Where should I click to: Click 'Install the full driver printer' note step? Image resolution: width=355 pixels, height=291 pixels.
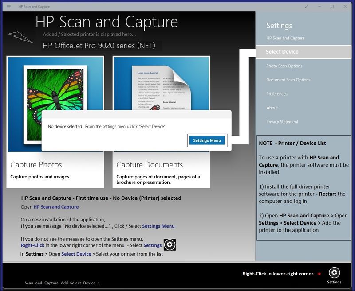pyautogui.click(x=302, y=194)
